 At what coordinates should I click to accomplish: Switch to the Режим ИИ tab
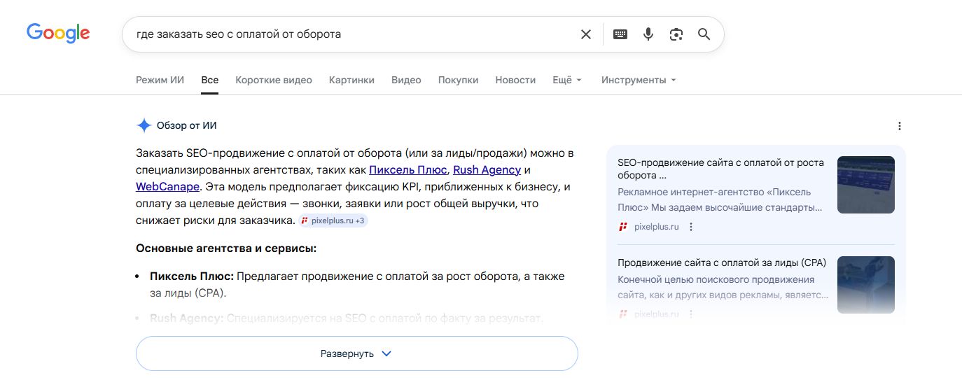(x=160, y=80)
